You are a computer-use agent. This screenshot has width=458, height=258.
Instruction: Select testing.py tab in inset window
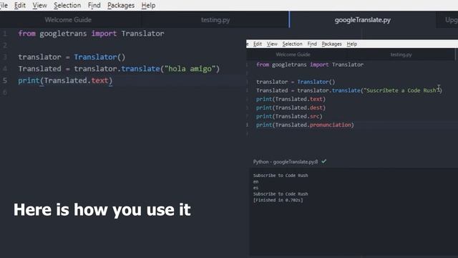[x=401, y=54]
